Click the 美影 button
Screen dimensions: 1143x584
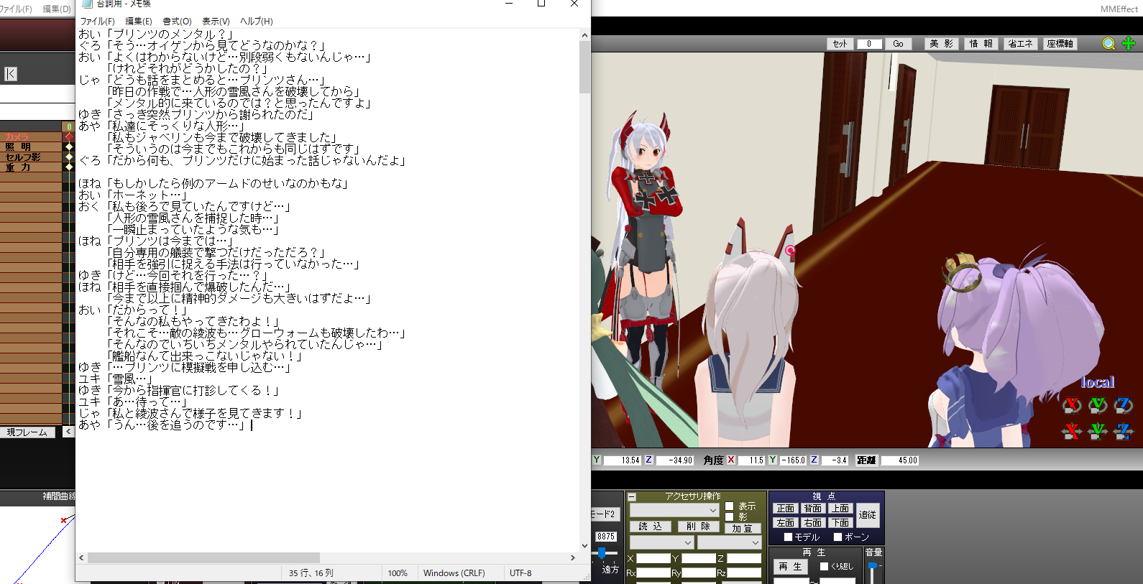coord(942,44)
